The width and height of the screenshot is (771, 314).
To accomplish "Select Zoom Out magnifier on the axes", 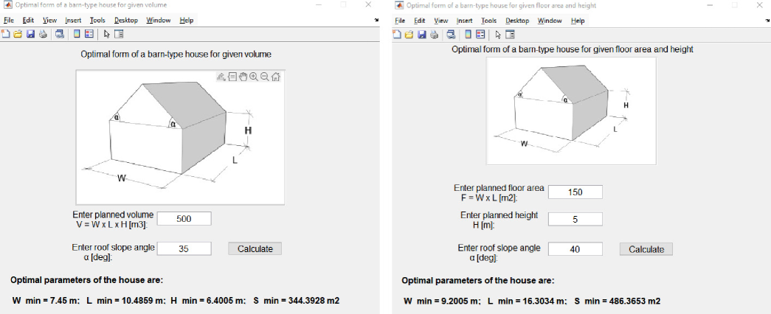I will pyautogui.click(x=265, y=77).
